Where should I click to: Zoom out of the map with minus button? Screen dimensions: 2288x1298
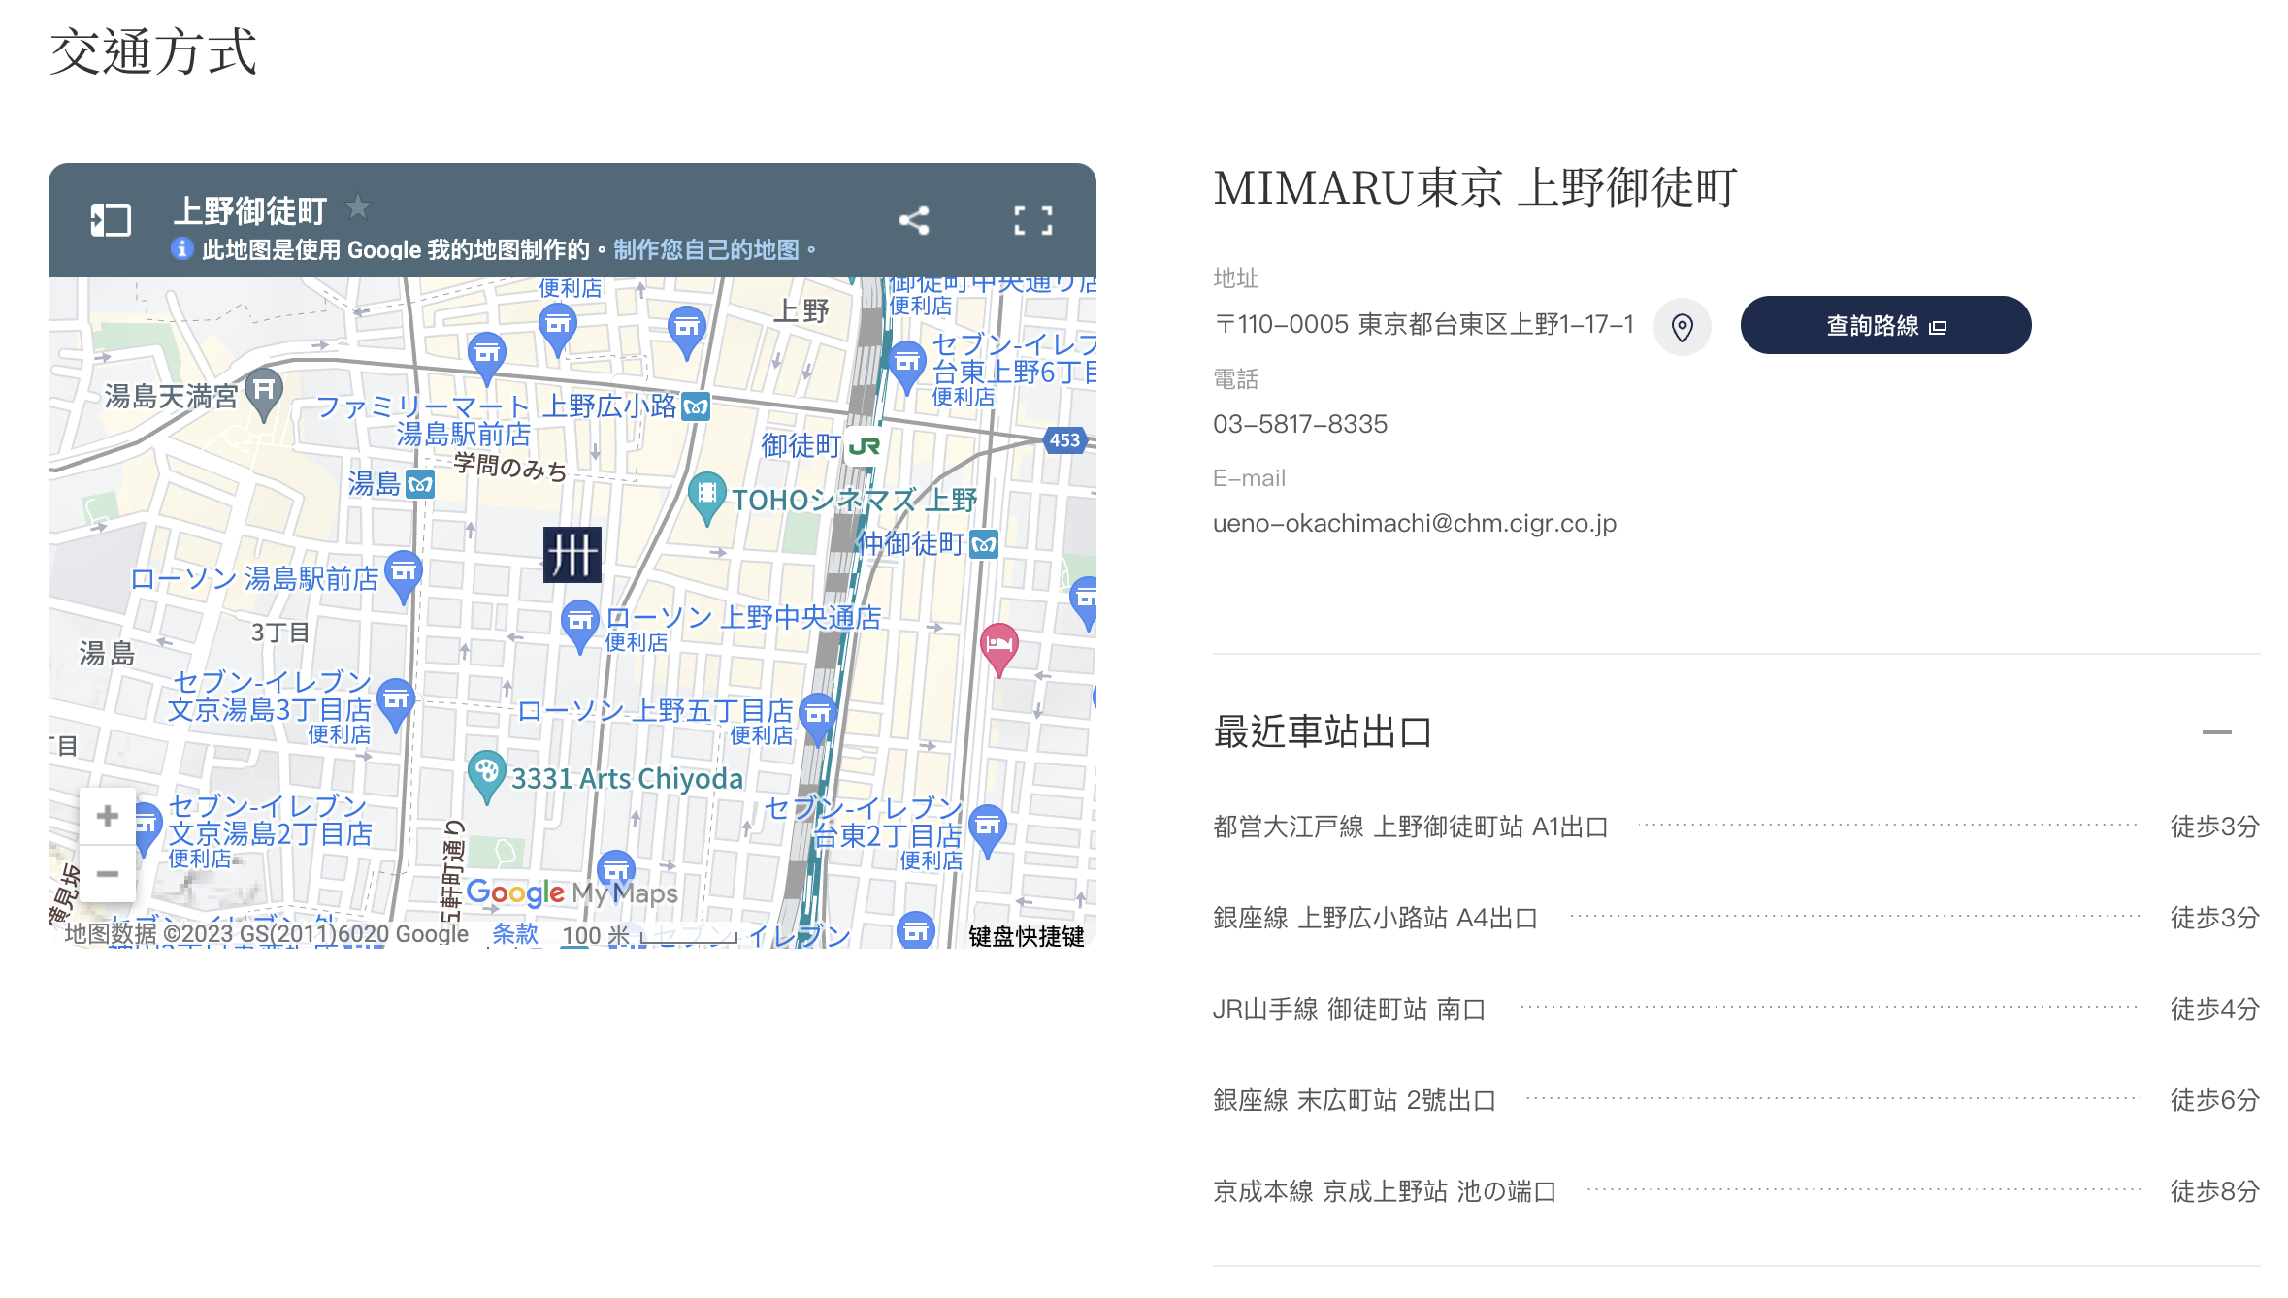108,874
